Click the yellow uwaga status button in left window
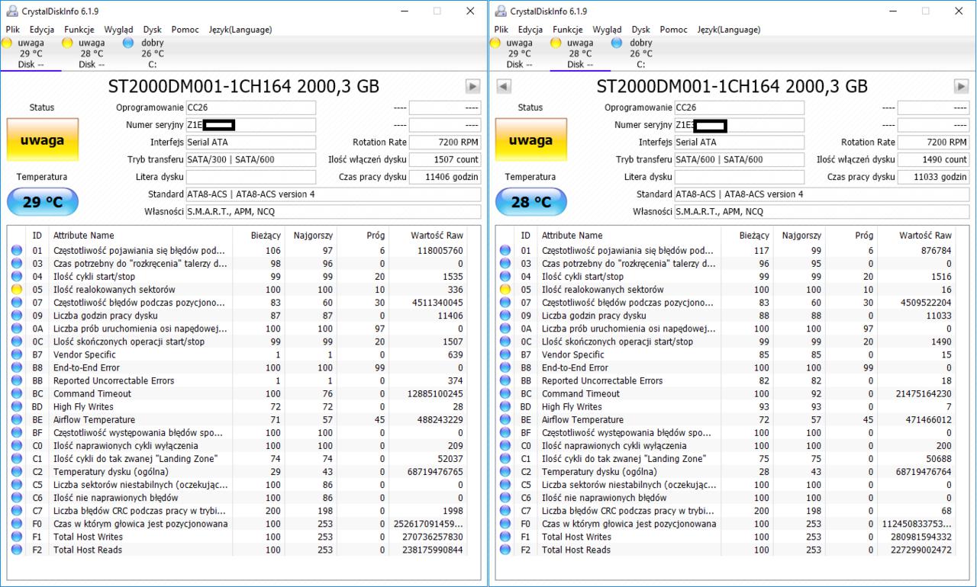Image resolution: width=977 pixels, height=587 pixels. tap(42, 140)
